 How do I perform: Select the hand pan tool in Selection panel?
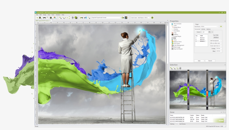pyautogui.click(x=180, y=68)
